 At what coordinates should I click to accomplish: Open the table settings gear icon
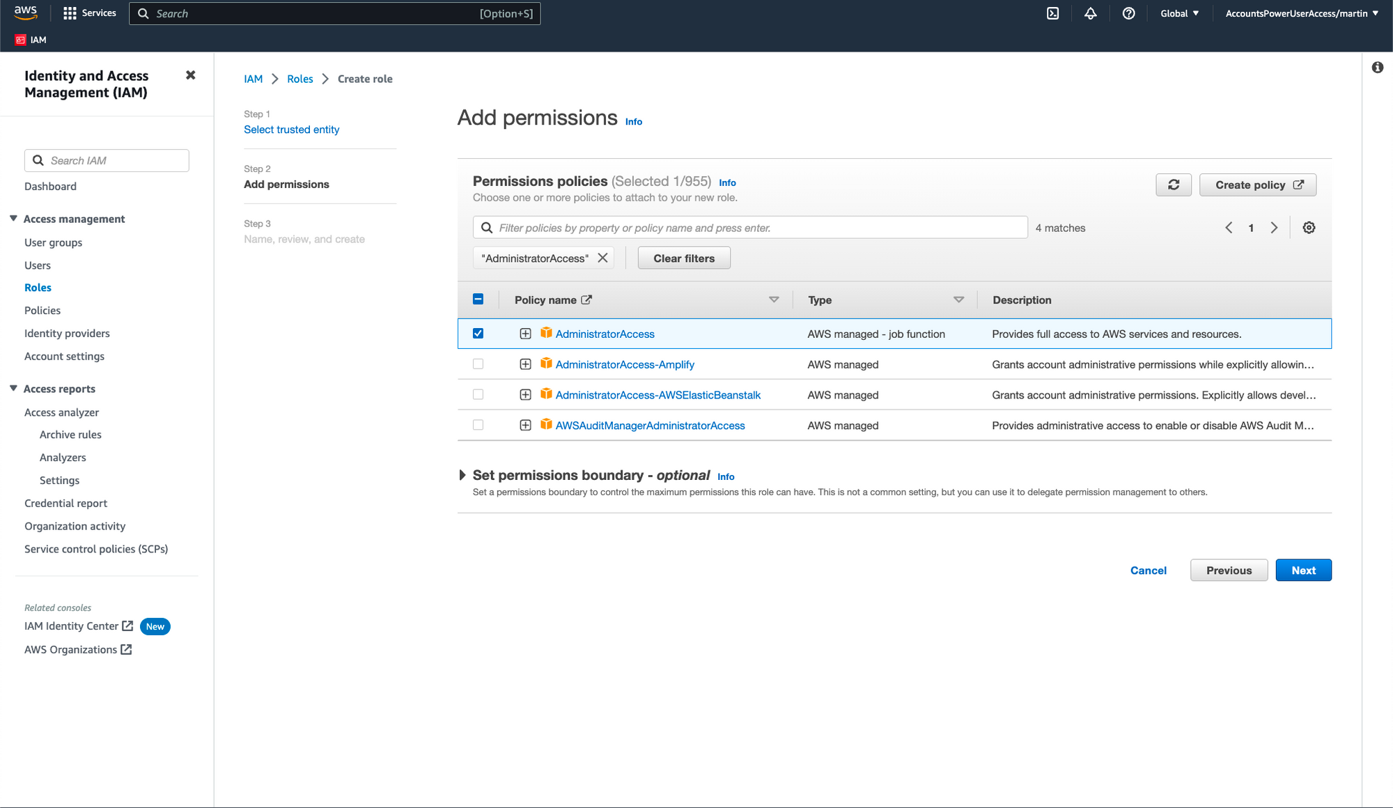[x=1309, y=227]
